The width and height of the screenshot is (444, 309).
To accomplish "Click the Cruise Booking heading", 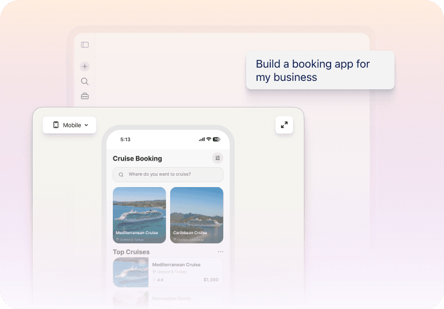I will [138, 159].
